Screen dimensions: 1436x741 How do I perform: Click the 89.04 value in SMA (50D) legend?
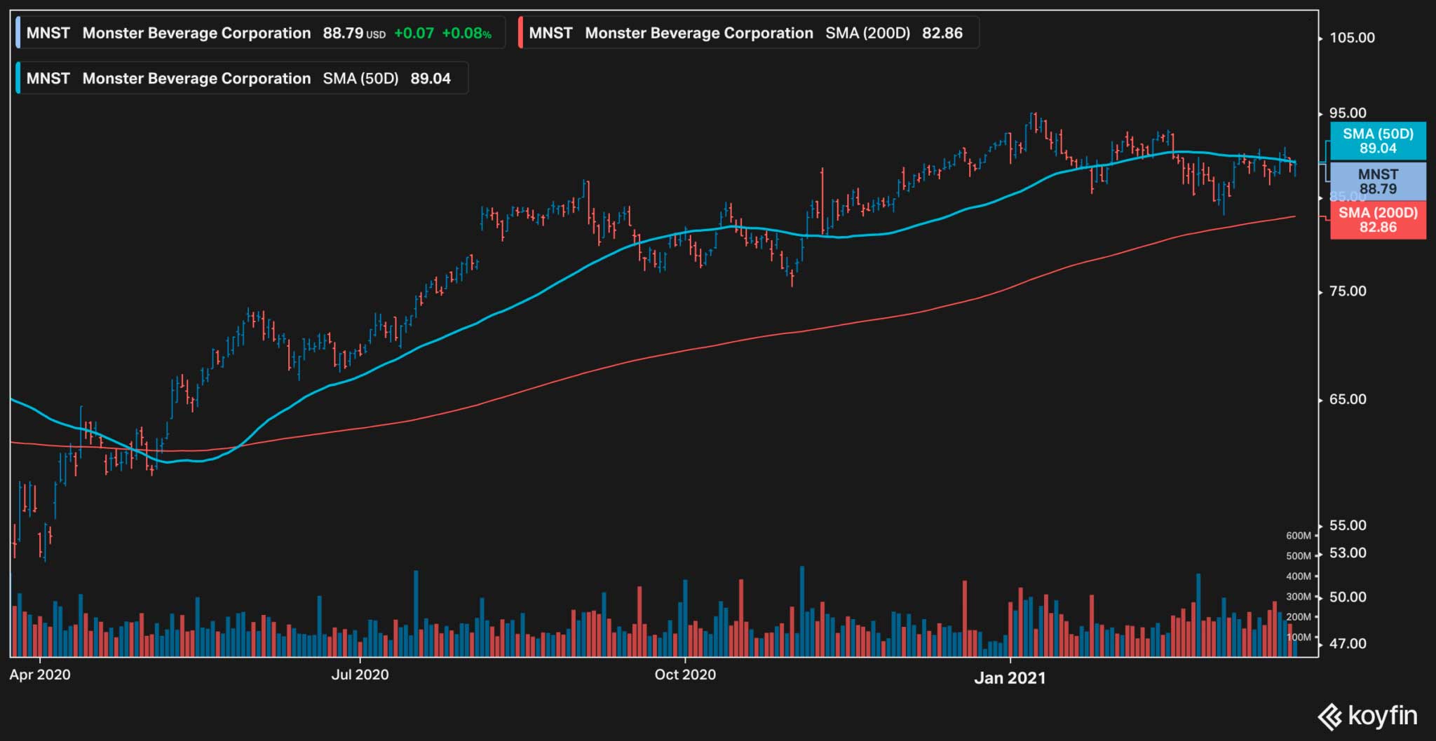pos(431,78)
